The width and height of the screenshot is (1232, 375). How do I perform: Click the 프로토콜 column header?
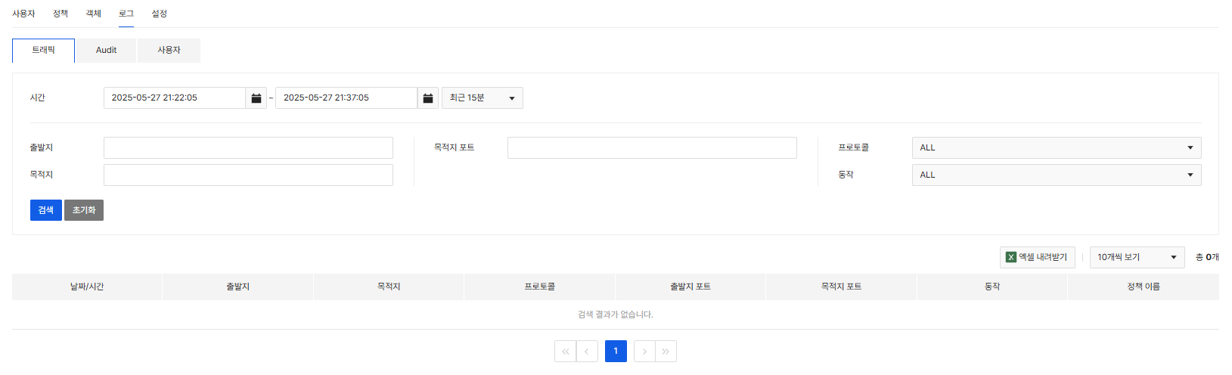point(540,287)
